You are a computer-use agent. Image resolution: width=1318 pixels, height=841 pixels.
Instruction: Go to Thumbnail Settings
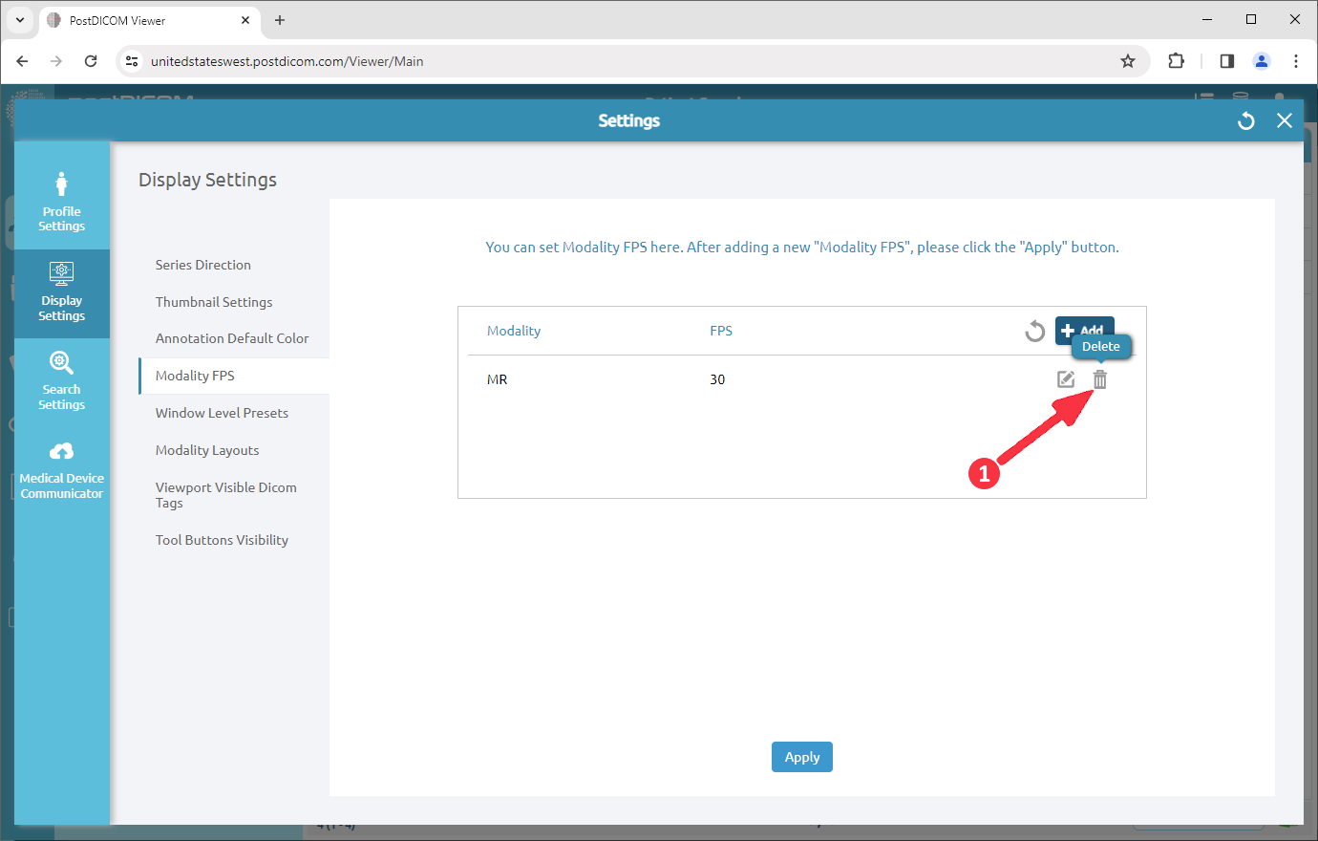214,302
